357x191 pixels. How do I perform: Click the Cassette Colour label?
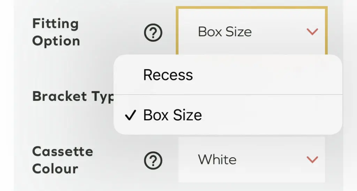pyautogui.click(x=62, y=160)
